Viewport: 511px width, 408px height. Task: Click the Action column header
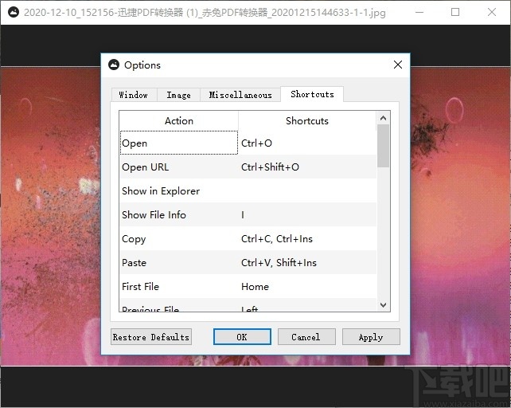pos(179,121)
